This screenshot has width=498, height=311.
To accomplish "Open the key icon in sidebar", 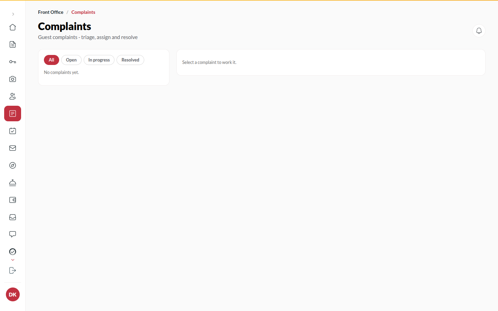I will tap(13, 62).
